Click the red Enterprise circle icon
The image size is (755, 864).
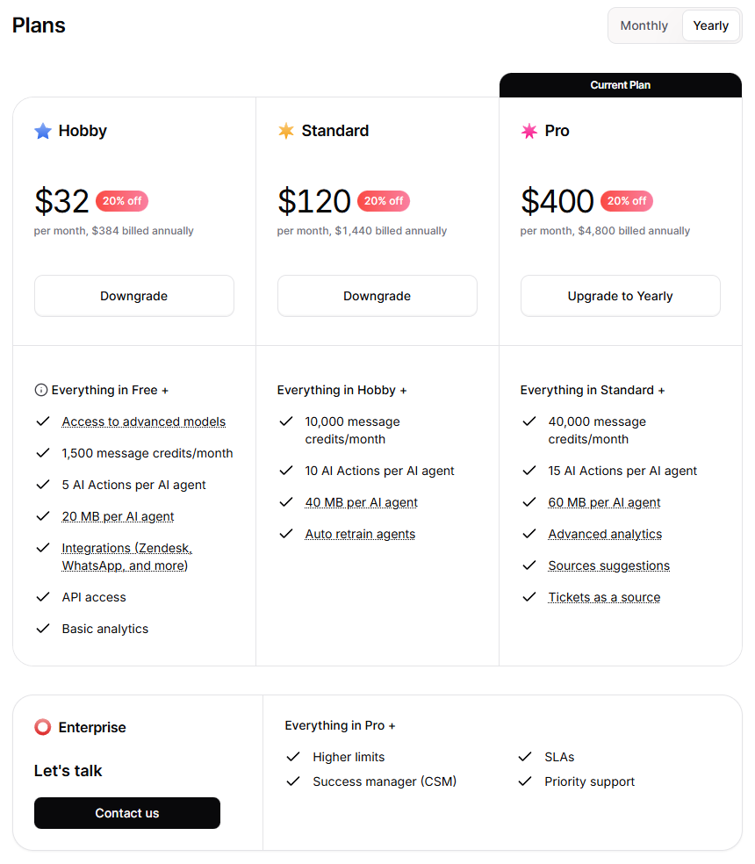point(43,727)
